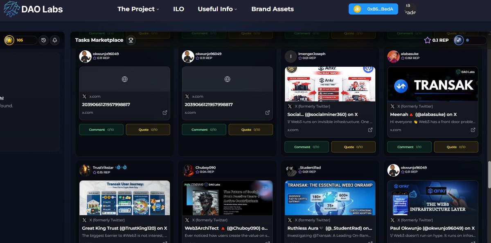Screen dimensions: 491x243
Task: Click the DAO Labs logo
Action: 33,9
